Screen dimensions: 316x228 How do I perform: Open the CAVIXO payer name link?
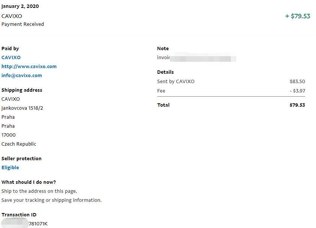click(11, 58)
